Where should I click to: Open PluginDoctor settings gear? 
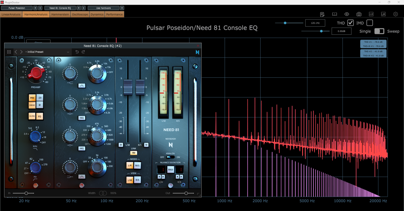396,14
